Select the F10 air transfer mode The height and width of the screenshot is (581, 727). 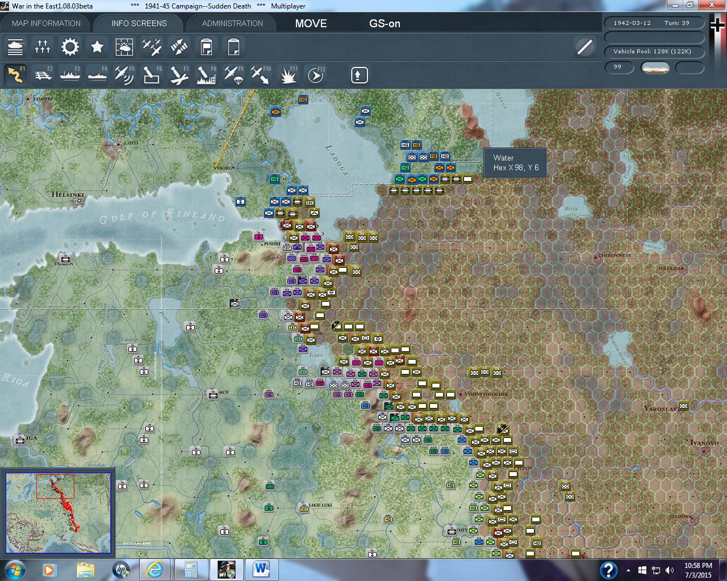point(261,75)
